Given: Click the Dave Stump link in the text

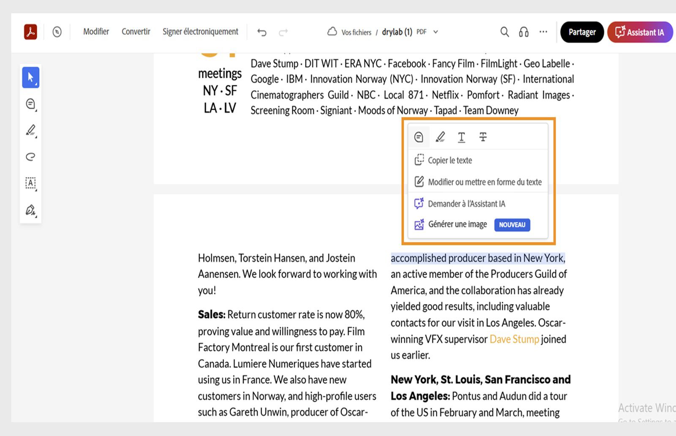Looking at the screenshot, I should [514, 339].
